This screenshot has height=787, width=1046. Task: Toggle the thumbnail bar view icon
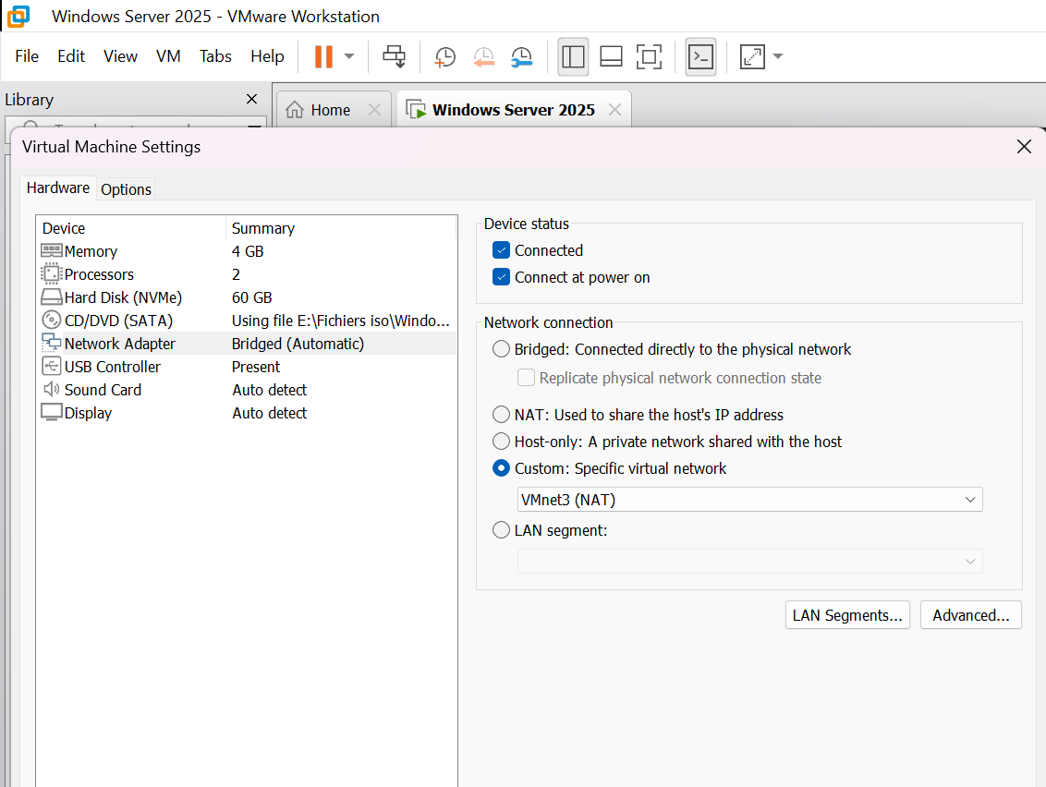point(611,56)
